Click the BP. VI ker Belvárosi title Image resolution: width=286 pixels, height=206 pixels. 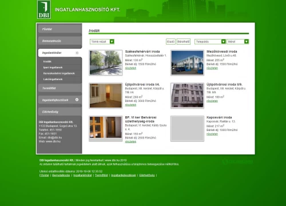click(141, 119)
